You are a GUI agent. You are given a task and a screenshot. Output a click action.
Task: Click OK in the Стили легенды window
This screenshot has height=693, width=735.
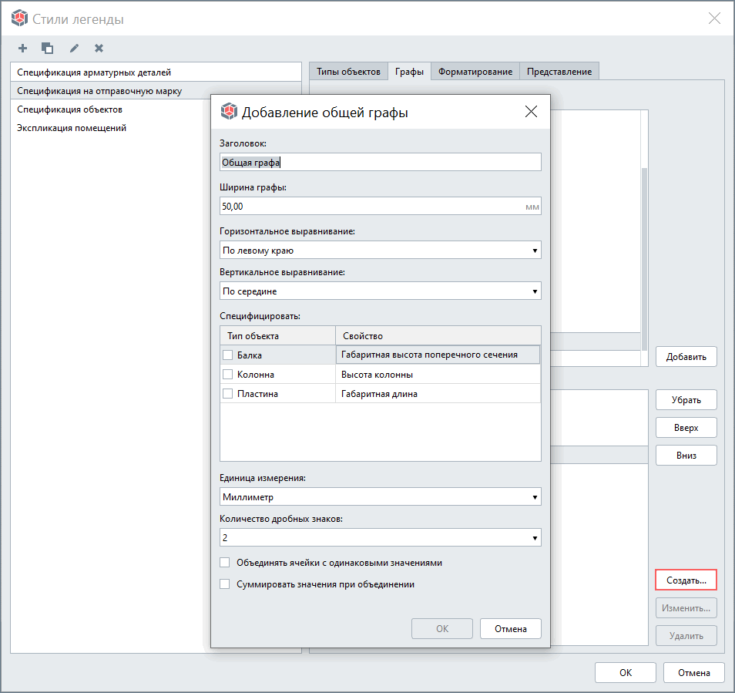coord(626,673)
